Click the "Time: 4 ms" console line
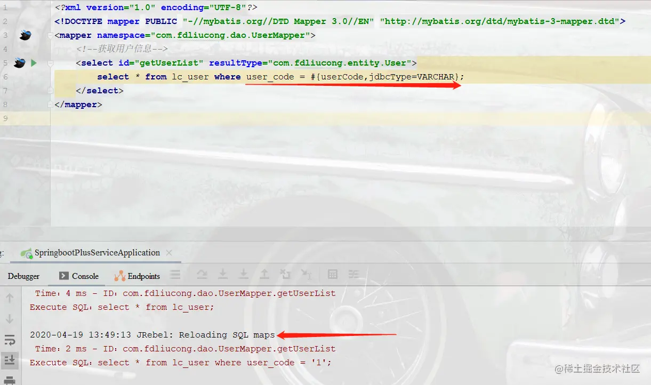This screenshot has height=385, width=651. [186, 293]
